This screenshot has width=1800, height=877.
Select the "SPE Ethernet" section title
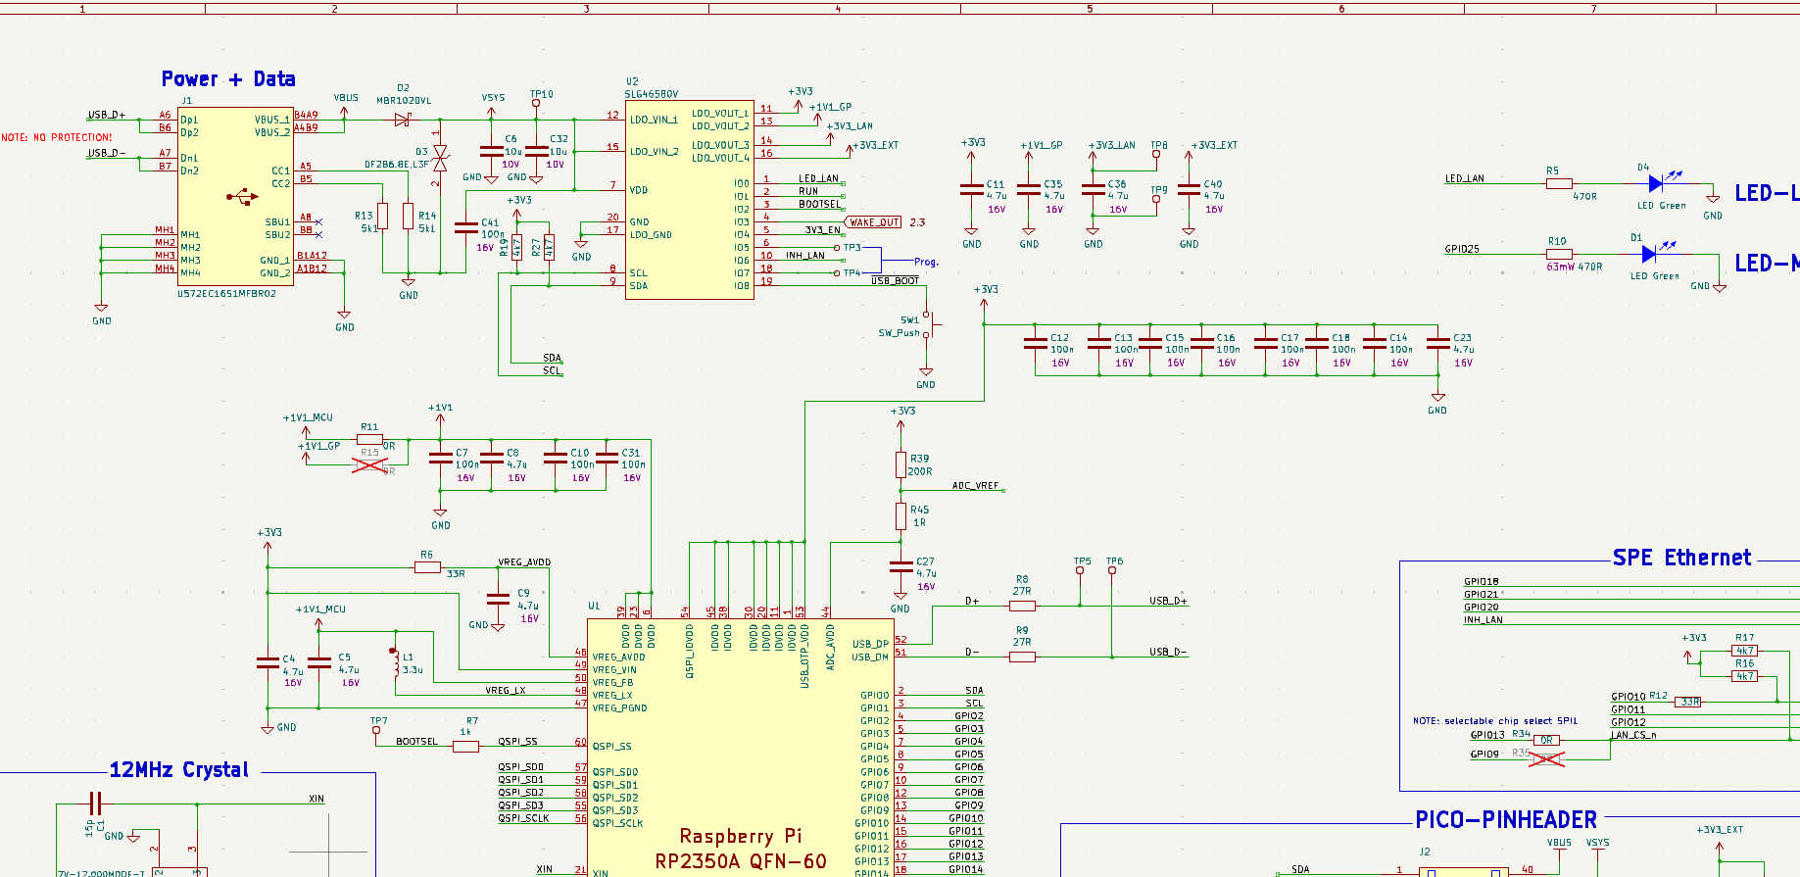[1681, 558]
